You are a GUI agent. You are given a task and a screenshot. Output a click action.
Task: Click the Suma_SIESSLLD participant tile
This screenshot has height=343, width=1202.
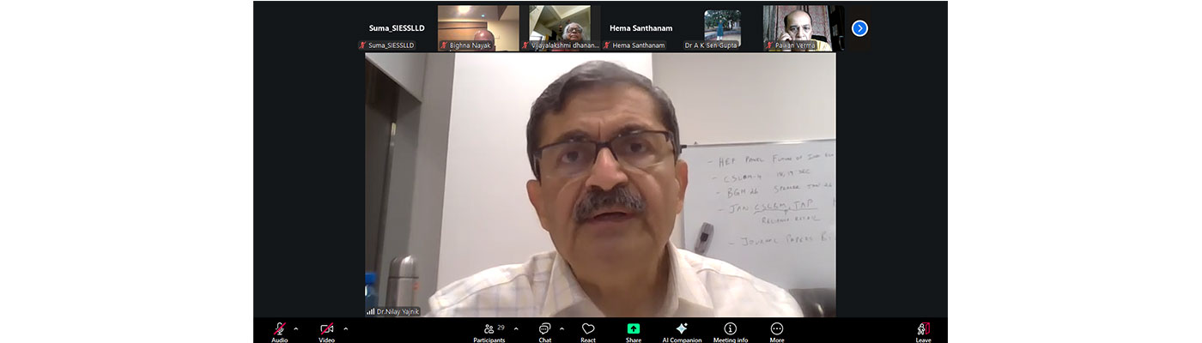397,27
